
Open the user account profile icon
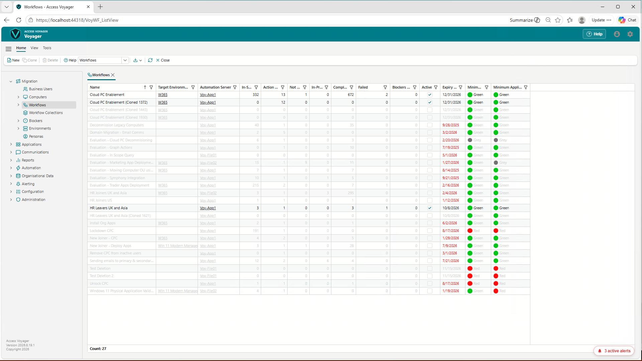coord(617,34)
